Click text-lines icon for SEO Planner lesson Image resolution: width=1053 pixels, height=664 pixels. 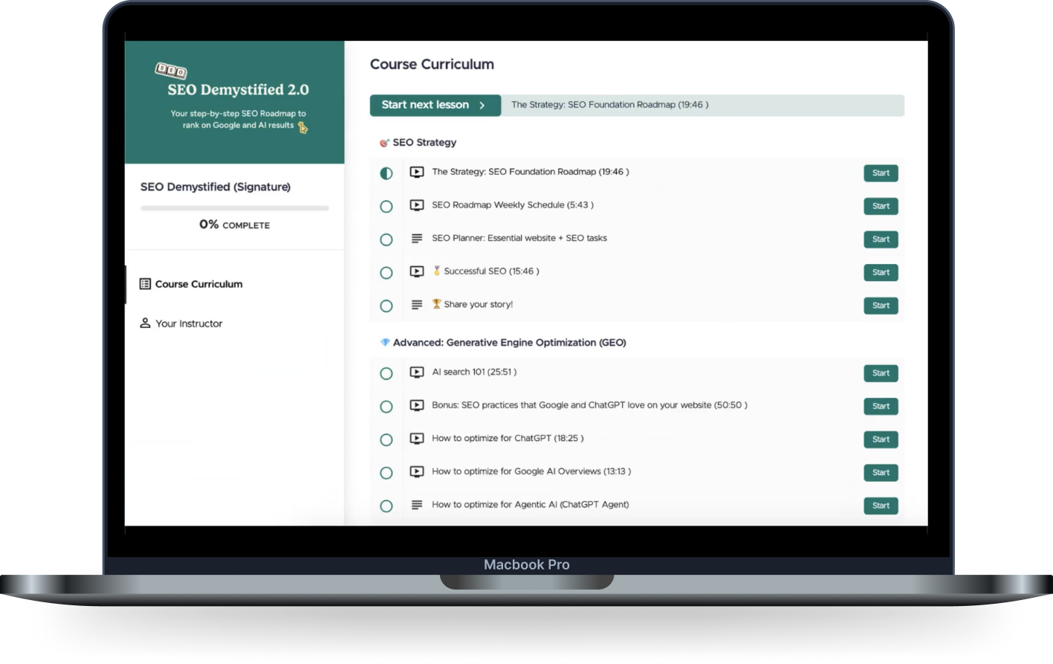[417, 239]
